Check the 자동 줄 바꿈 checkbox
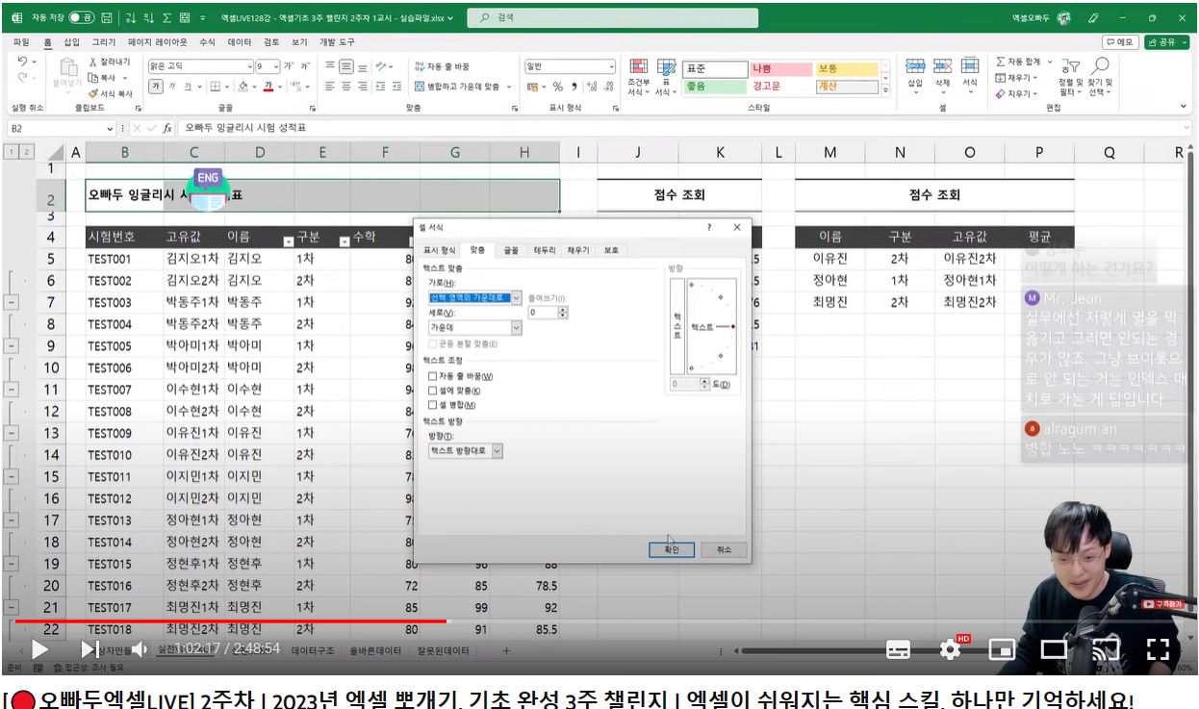 coord(433,376)
